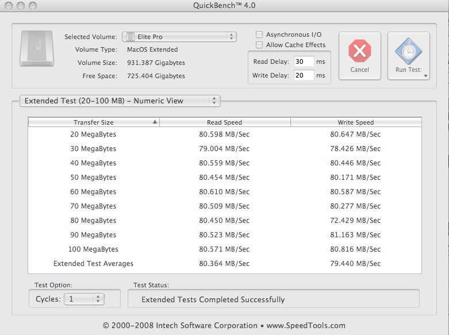Viewport: 449px width, 335px height.
Task: Click read speed 79.004 MB/Sec
Action: pyautogui.click(x=224, y=149)
